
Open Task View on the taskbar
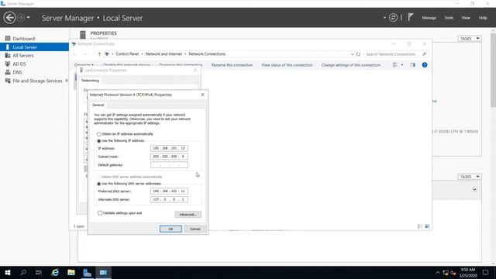39,272
